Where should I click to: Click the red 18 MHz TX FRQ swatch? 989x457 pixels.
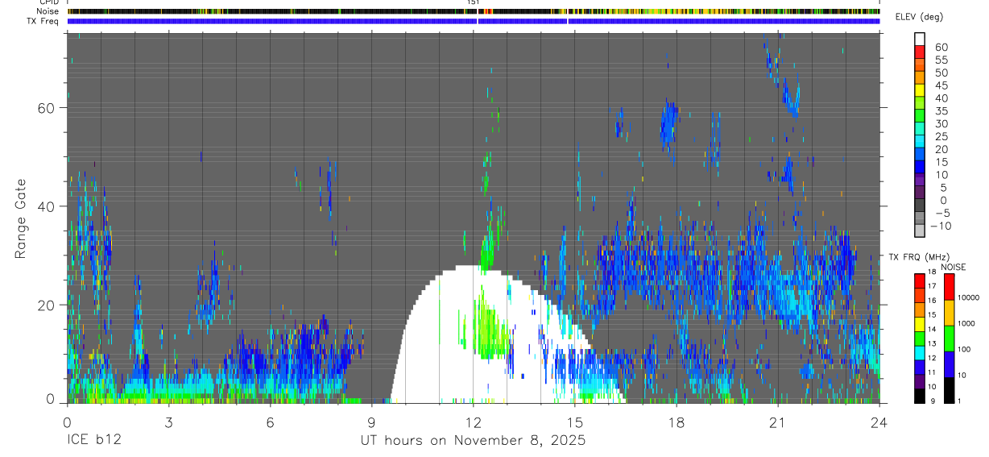tap(920, 280)
